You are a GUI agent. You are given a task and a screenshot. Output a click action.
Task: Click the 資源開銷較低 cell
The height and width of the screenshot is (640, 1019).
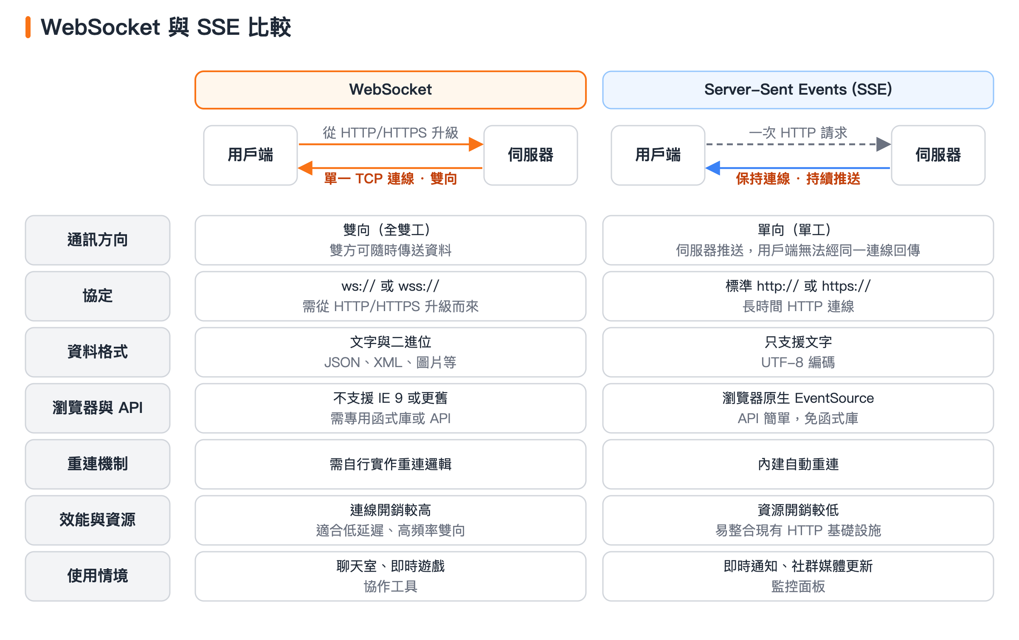click(798, 520)
